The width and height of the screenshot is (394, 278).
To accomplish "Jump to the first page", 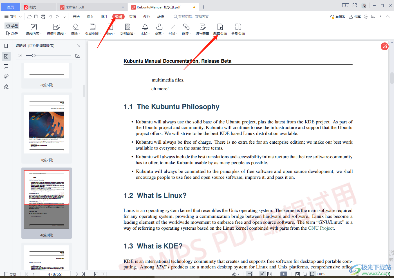I will [27, 274].
